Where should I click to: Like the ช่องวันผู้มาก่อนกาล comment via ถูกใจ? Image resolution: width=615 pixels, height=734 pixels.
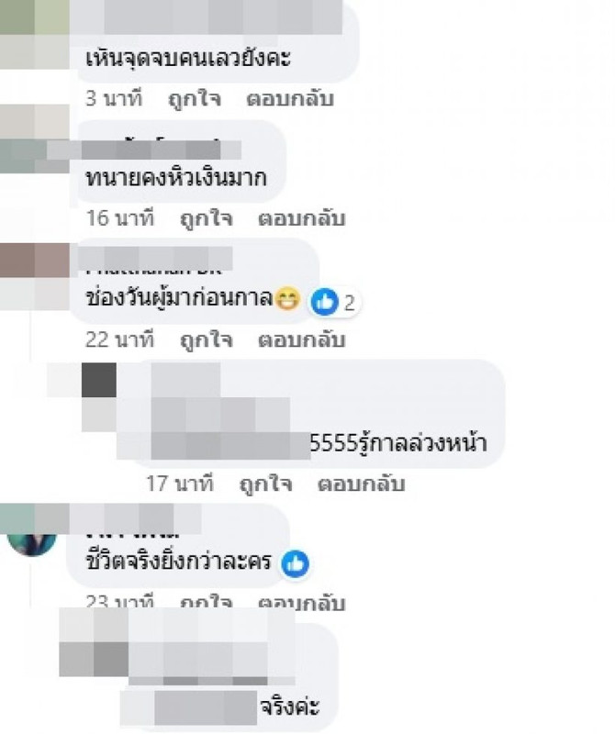point(207,339)
